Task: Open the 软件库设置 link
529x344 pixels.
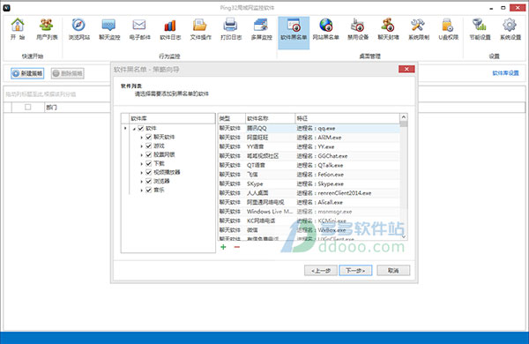Action: pos(505,73)
